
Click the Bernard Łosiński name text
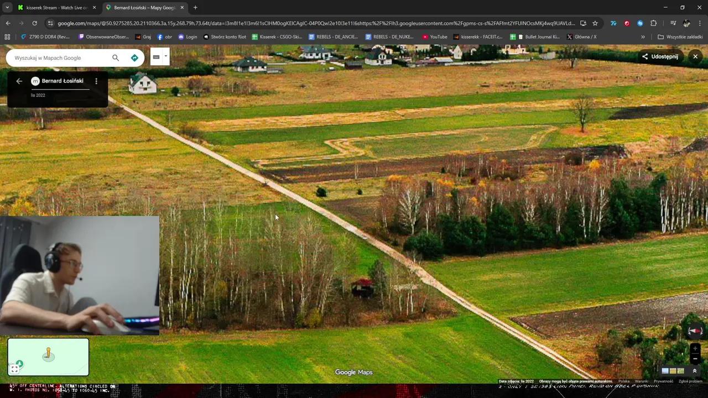pos(63,81)
